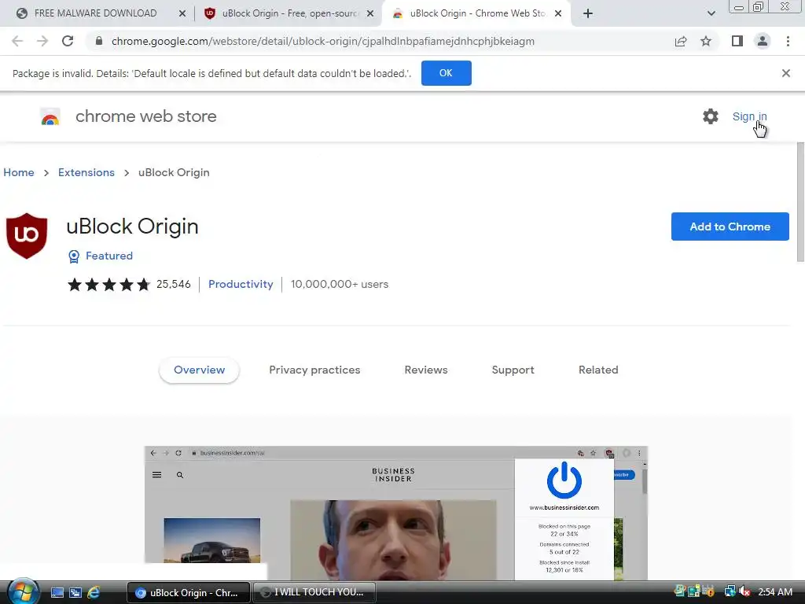Open the Overview tab
The width and height of the screenshot is (805, 604).
point(199,370)
